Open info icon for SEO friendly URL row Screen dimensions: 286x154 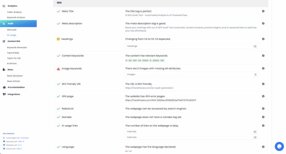263,84
